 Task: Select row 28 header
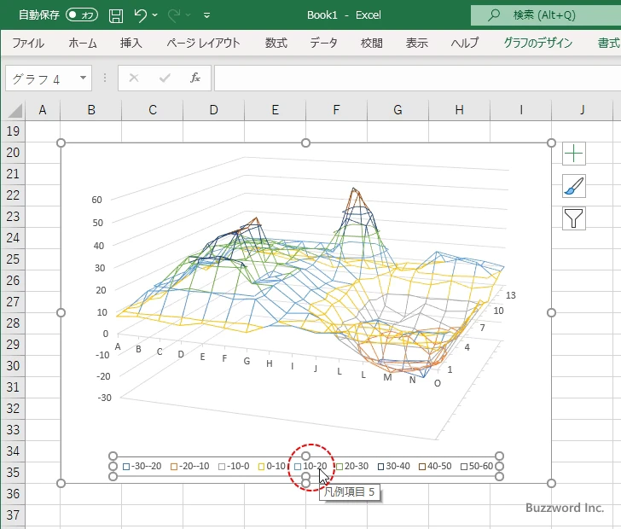click(13, 323)
